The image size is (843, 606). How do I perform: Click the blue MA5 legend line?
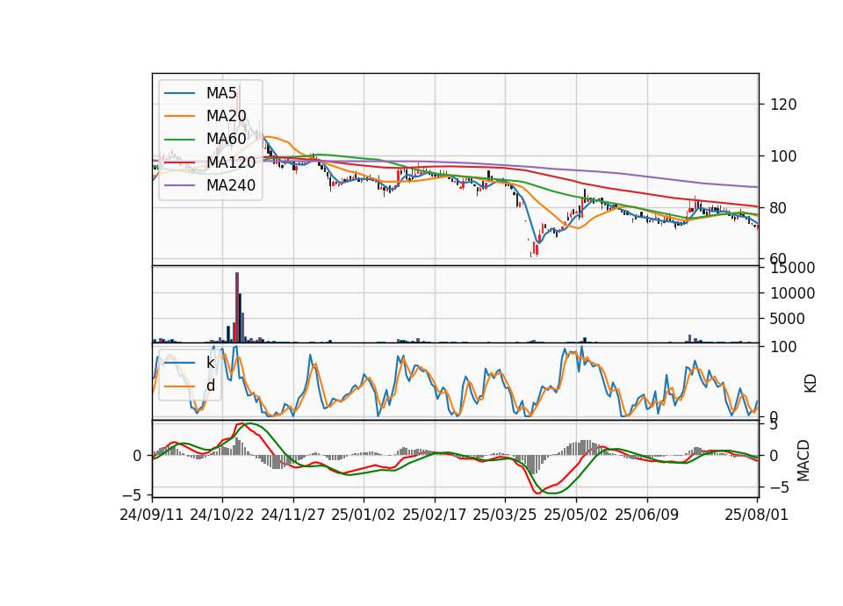[179, 93]
